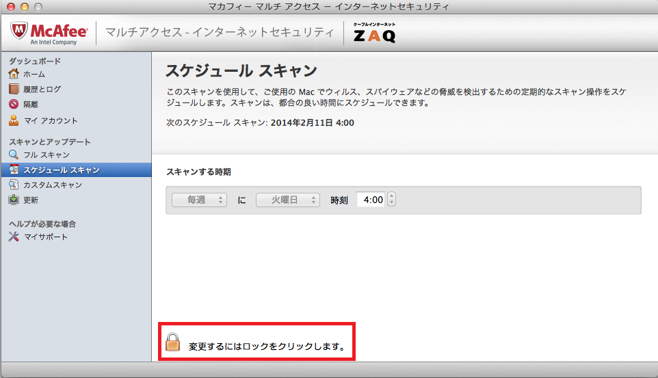Screen dimensions: 658x378
Task: Click the 4:00 time field
Action: [x=371, y=200]
